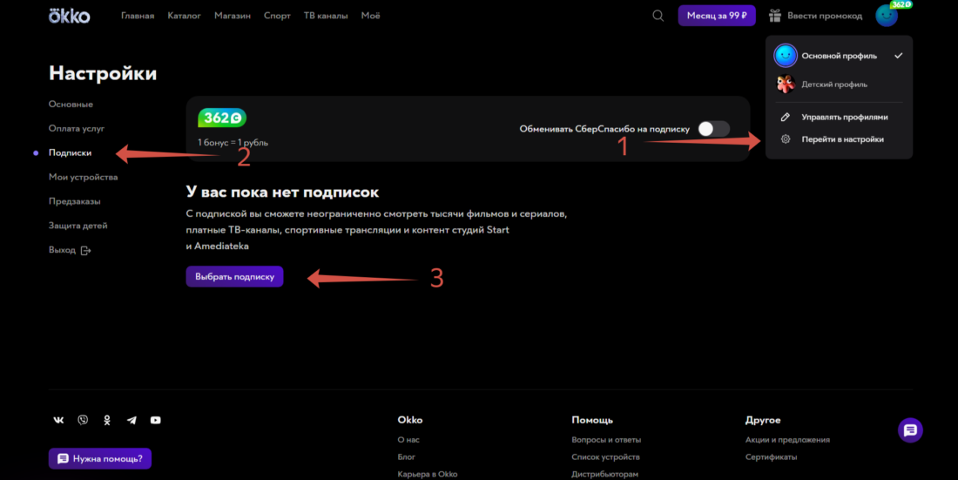The height and width of the screenshot is (480, 958).
Task: Open the Telegram social icon
Action: pyautogui.click(x=132, y=420)
